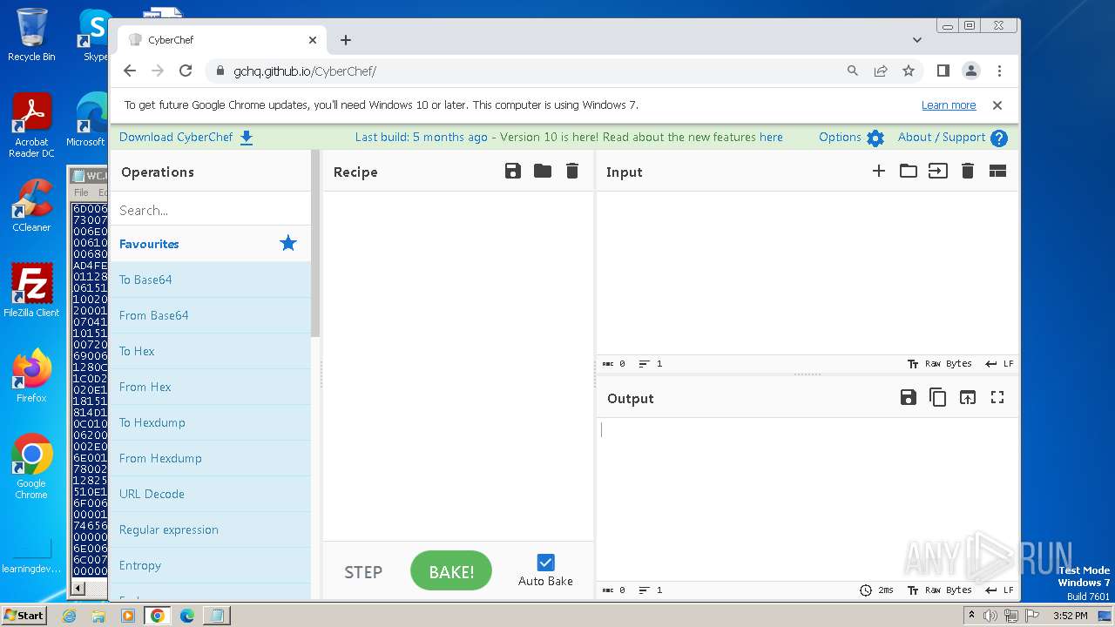
Task: Open the Chrome profile avatar
Action: [971, 71]
